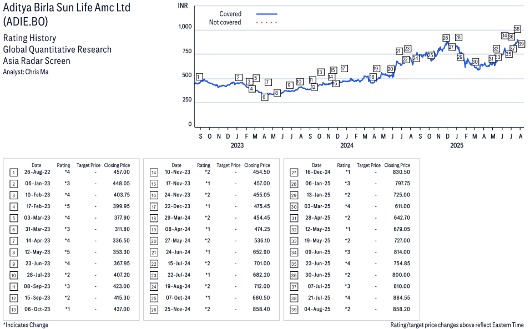
Task: Select marker 26 at the chart's late-2024 peak
Action: (446, 38)
